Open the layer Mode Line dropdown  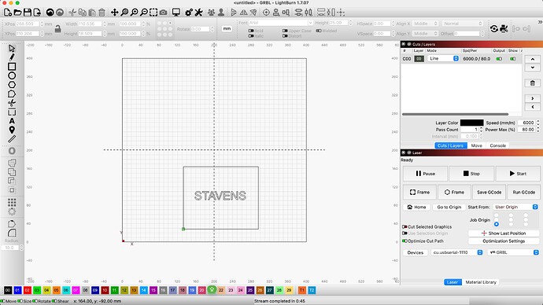tap(444, 59)
